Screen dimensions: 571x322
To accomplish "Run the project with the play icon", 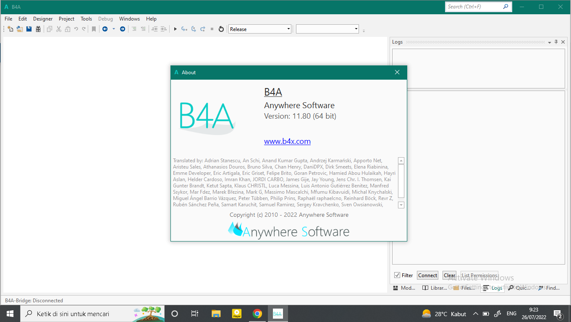I will tap(175, 29).
